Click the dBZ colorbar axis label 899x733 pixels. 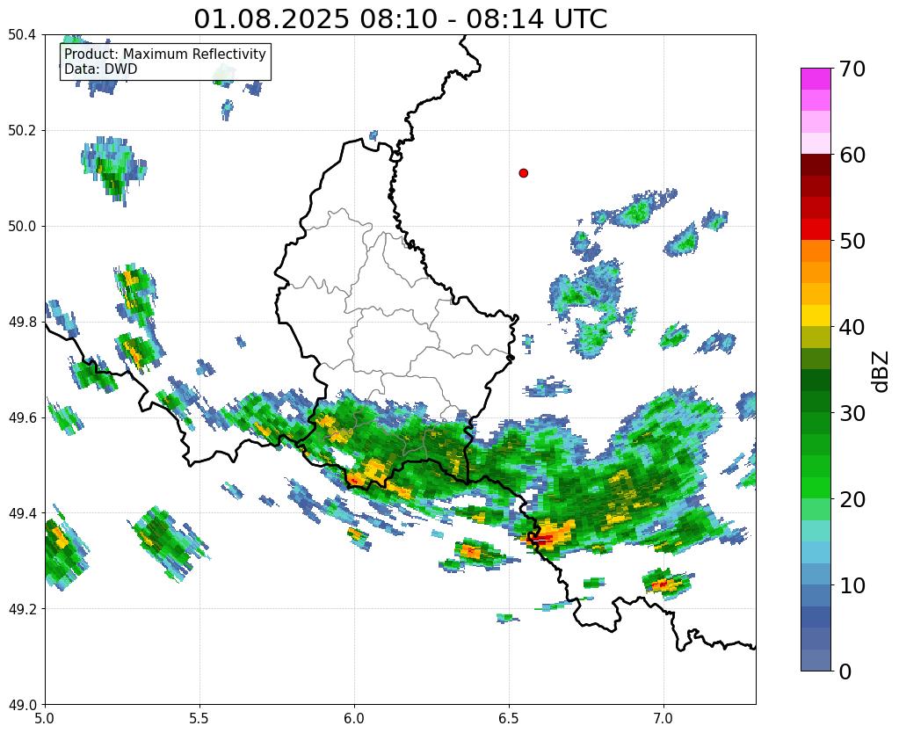[881, 371]
